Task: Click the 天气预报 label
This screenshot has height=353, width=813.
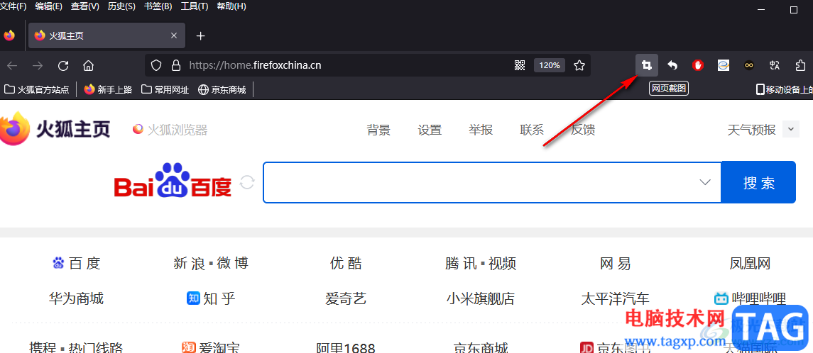Action: click(x=752, y=130)
